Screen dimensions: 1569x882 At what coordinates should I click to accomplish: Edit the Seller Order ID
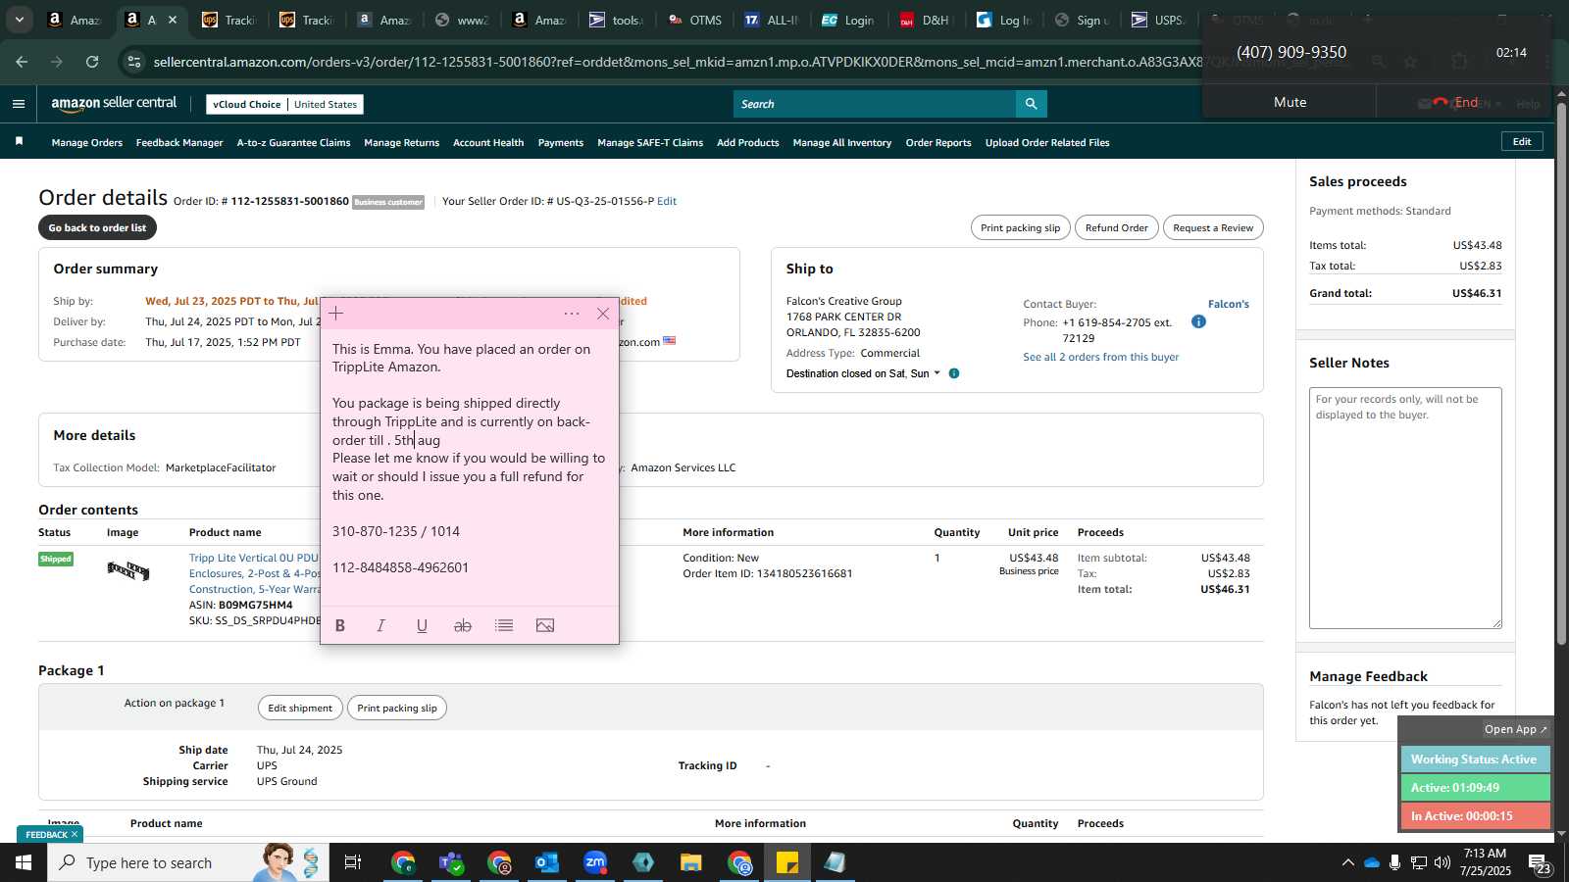tap(667, 201)
